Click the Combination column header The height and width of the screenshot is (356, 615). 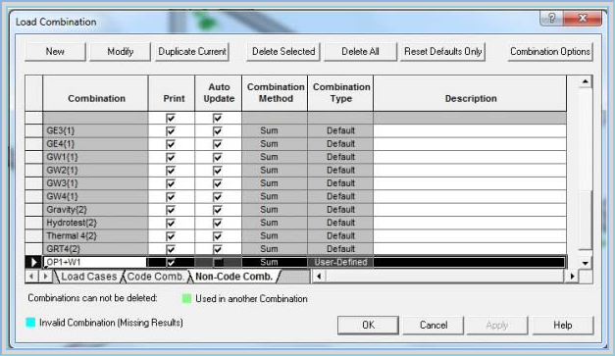click(95, 93)
